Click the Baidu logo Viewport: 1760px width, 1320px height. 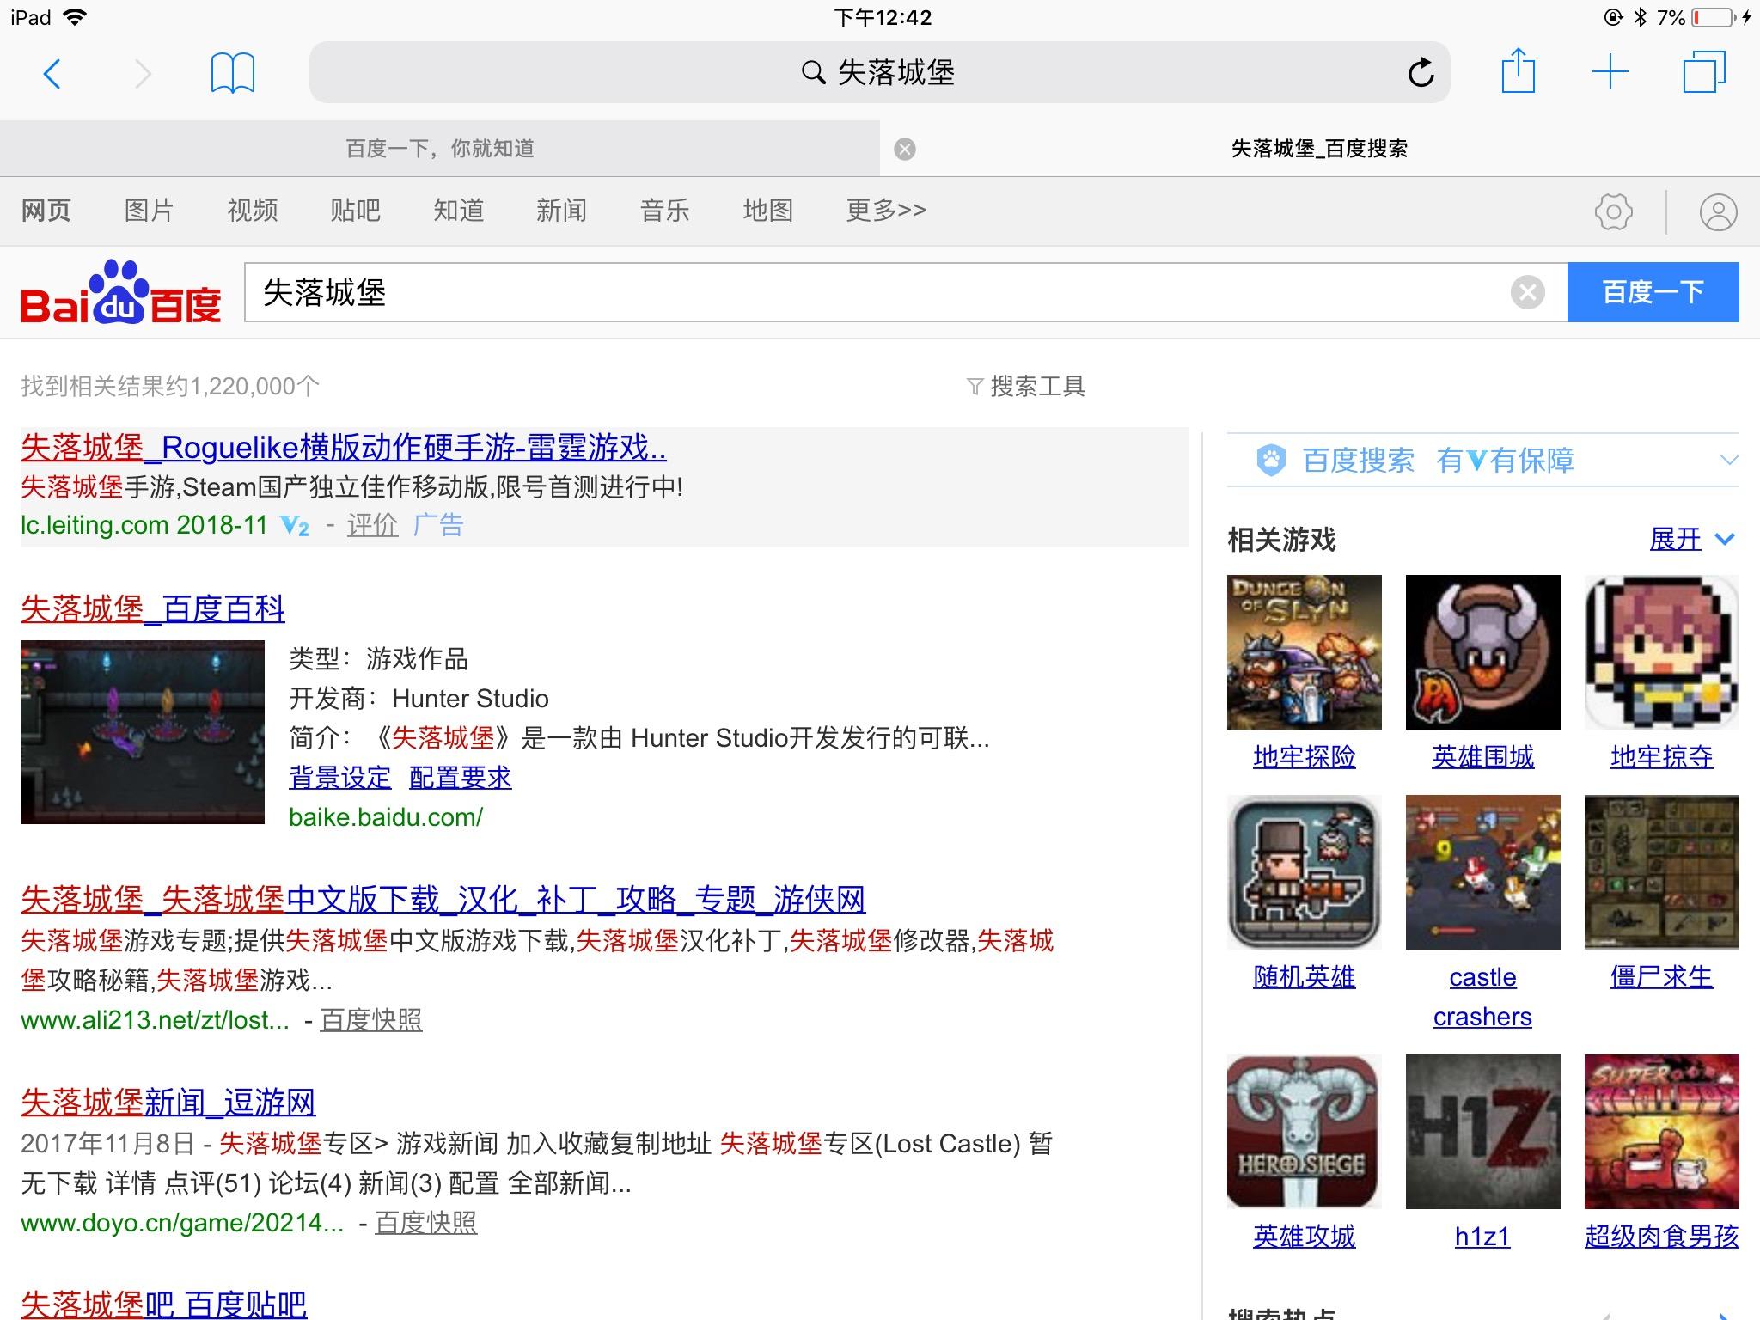(120, 292)
